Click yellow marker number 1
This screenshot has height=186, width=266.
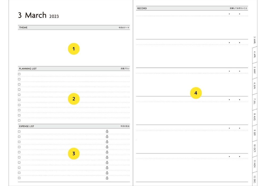tap(74, 49)
